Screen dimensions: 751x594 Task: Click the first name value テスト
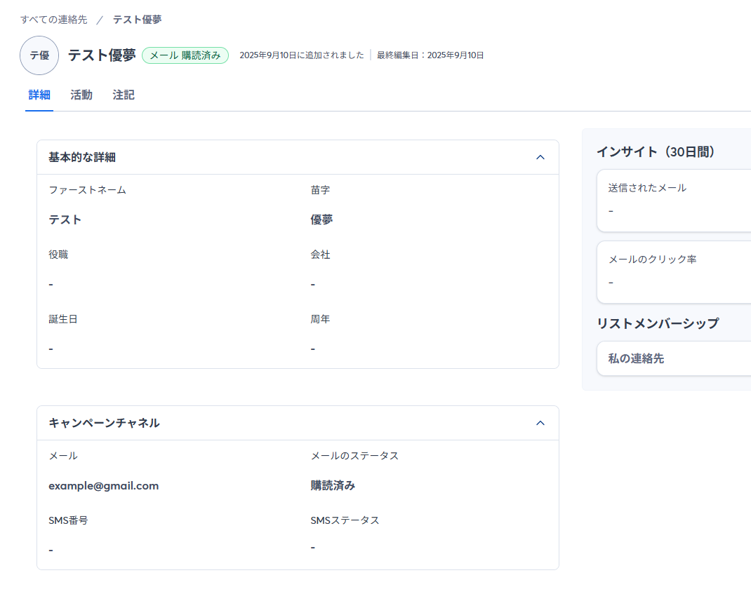(x=65, y=220)
